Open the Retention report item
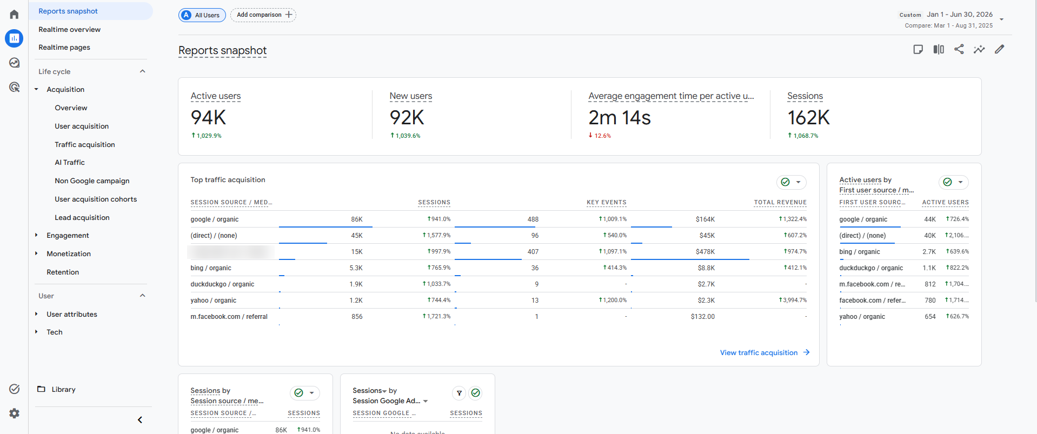The image size is (1037, 434). click(x=63, y=272)
